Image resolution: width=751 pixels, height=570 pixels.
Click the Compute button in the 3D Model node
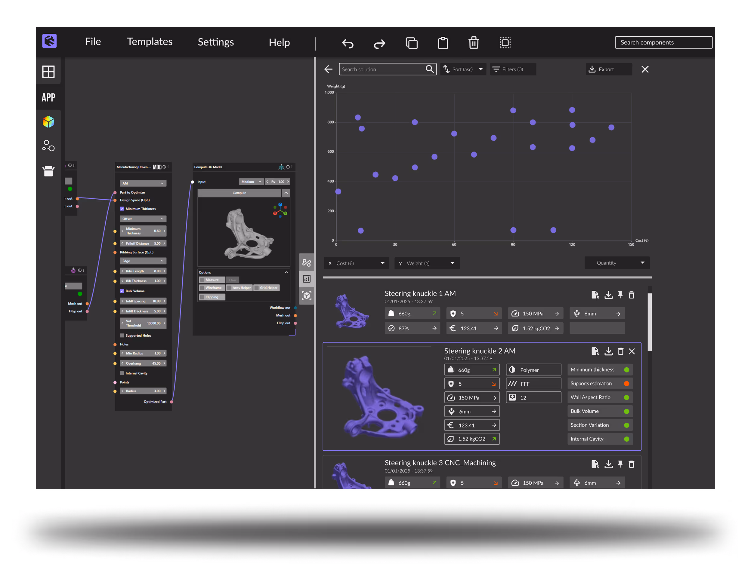point(240,193)
